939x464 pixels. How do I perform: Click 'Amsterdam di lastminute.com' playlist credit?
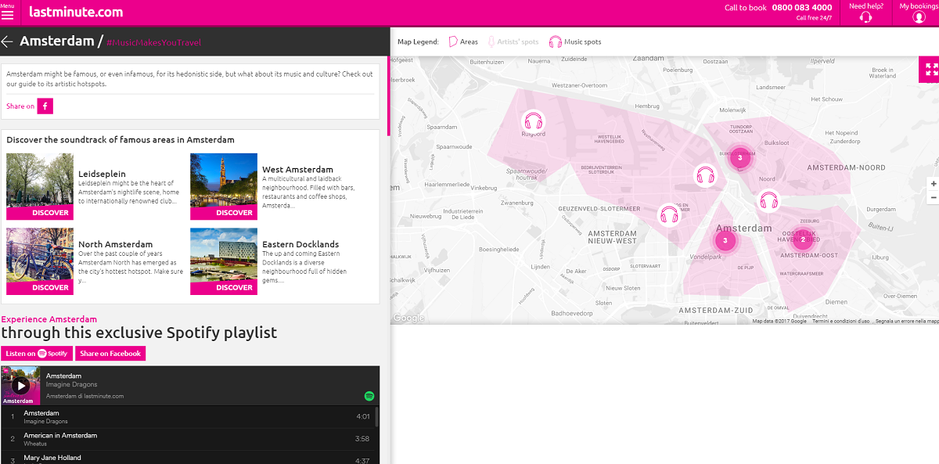85,396
